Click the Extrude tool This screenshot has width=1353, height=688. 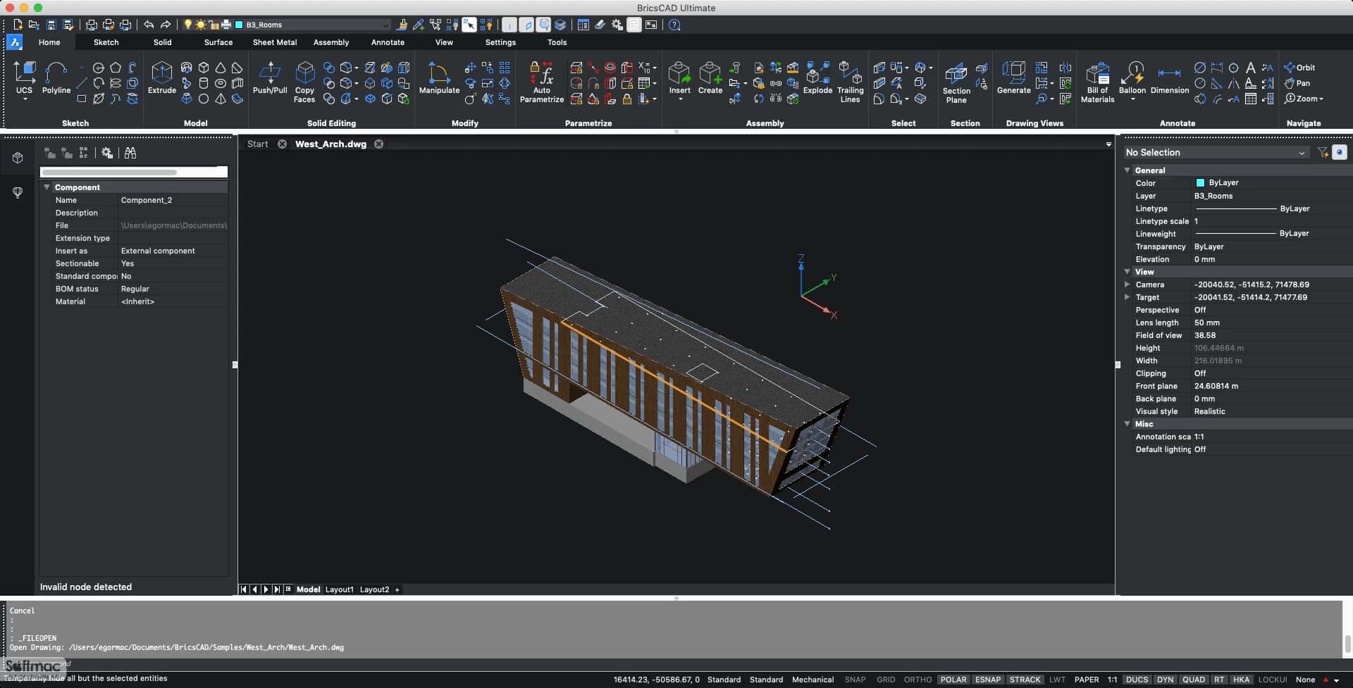pos(161,77)
